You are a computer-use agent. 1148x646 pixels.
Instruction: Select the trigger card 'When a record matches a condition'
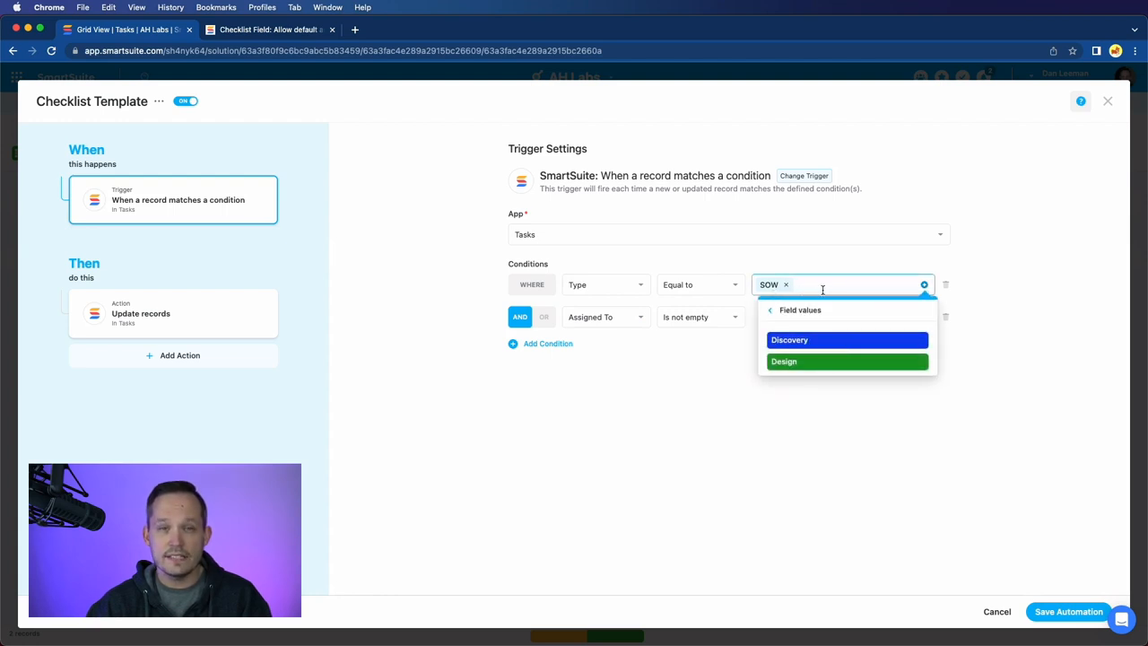(173, 200)
